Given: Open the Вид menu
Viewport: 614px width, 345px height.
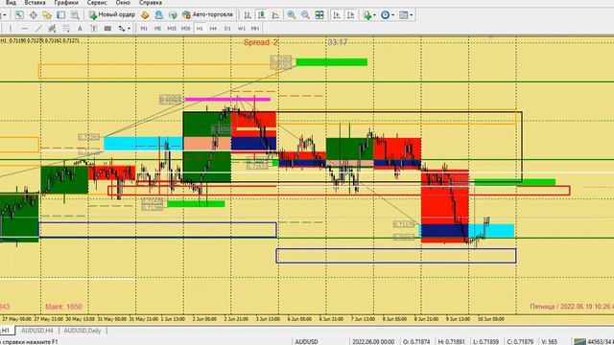Looking at the screenshot, I should [11, 3].
